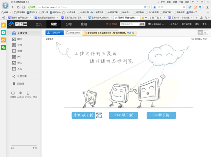
Task: Open the 查看 menu
Action: (x=169, y=2)
